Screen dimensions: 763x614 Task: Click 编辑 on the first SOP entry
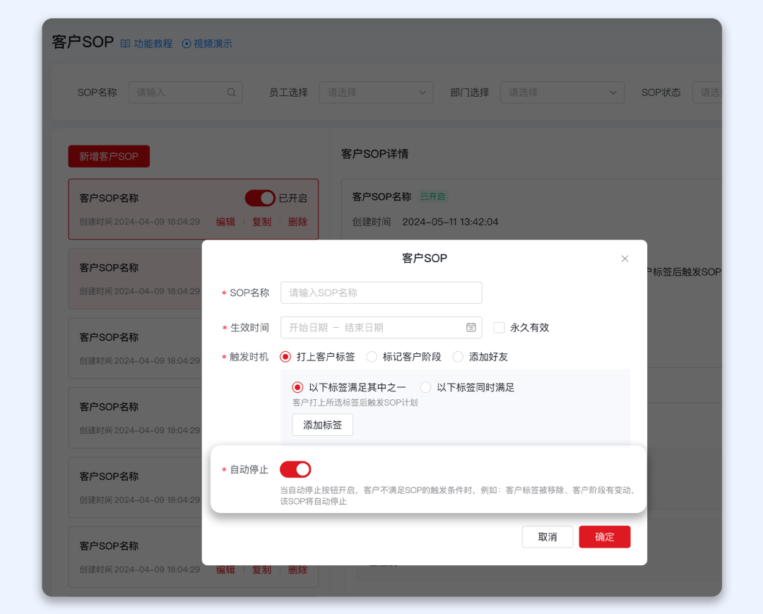click(225, 221)
